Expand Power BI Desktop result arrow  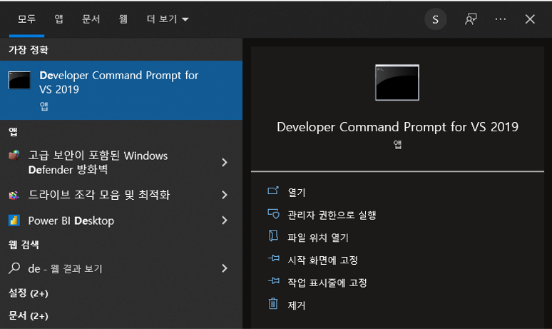[x=225, y=221]
